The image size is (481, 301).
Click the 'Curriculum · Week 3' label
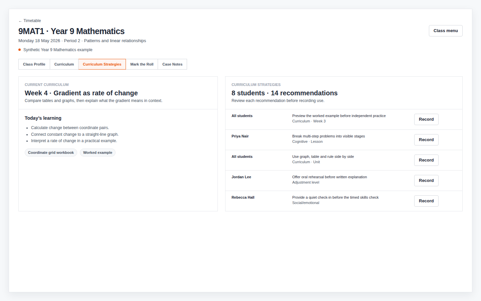(x=309, y=121)
